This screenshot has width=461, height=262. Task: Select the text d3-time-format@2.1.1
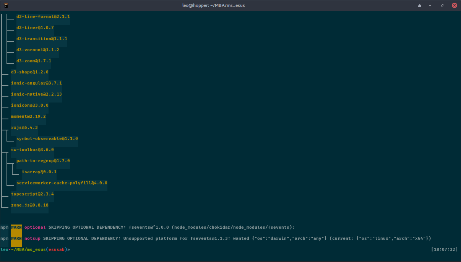[x=43, y=17]
